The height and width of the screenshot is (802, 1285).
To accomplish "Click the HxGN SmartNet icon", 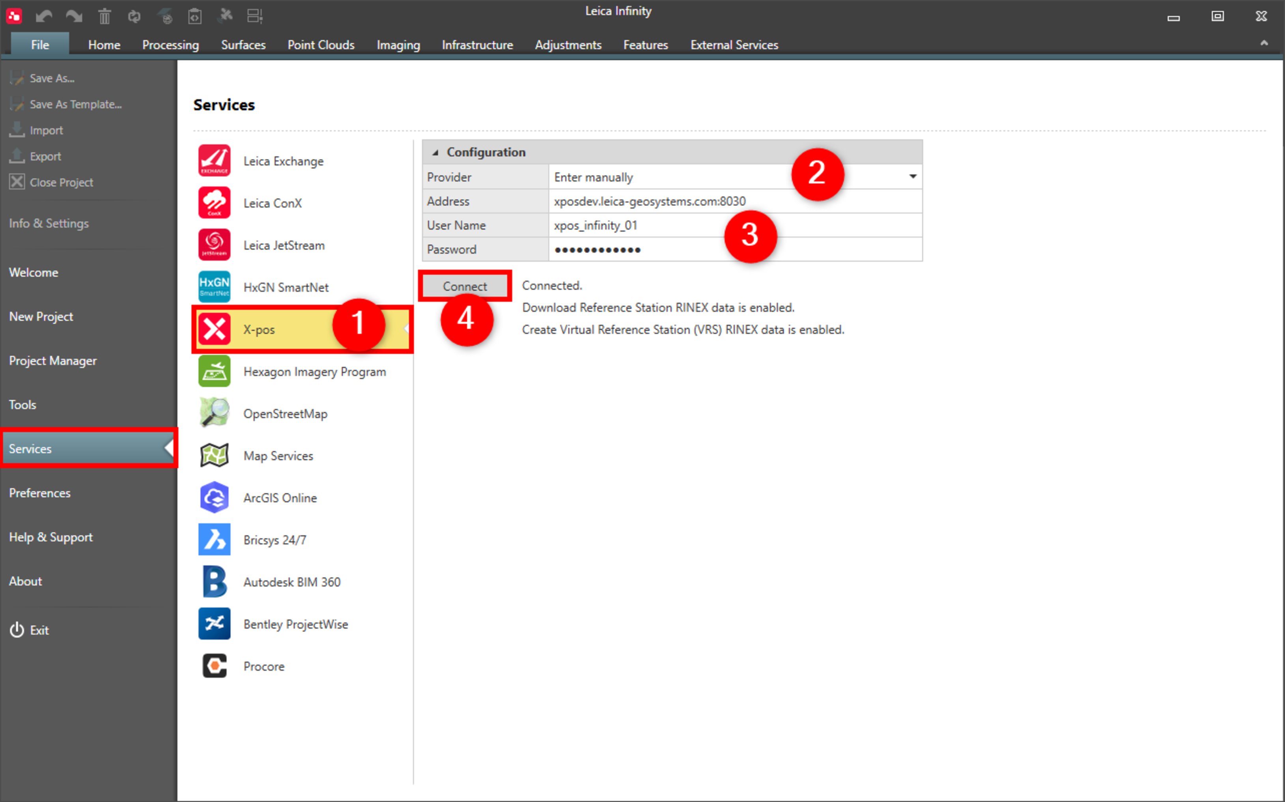I will click(214, 286).
